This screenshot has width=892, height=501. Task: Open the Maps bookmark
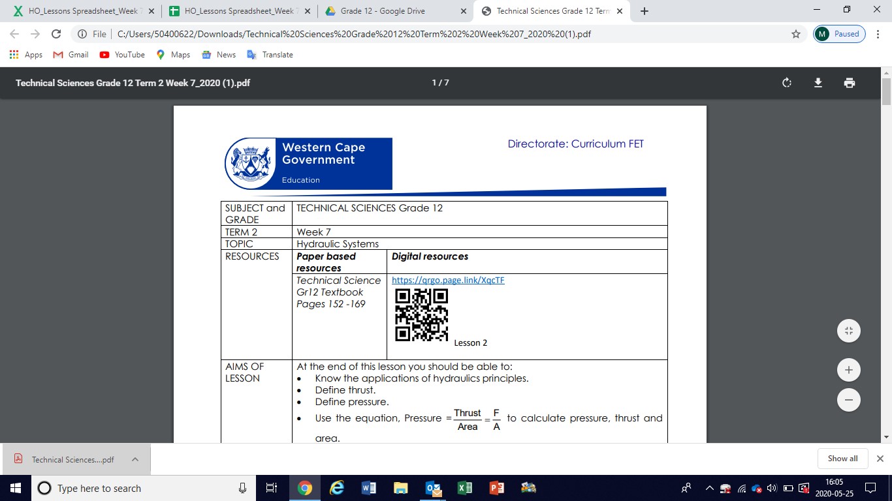[x=173, y=55]
